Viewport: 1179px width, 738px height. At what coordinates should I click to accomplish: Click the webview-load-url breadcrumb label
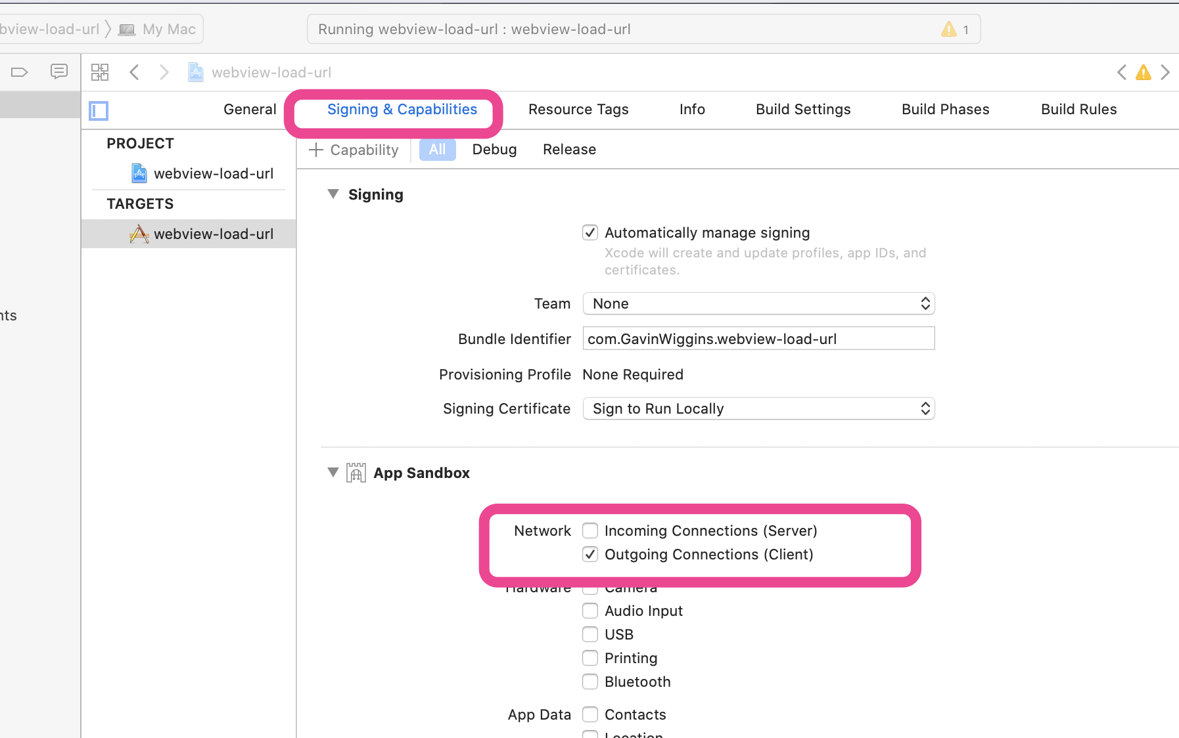271,72
